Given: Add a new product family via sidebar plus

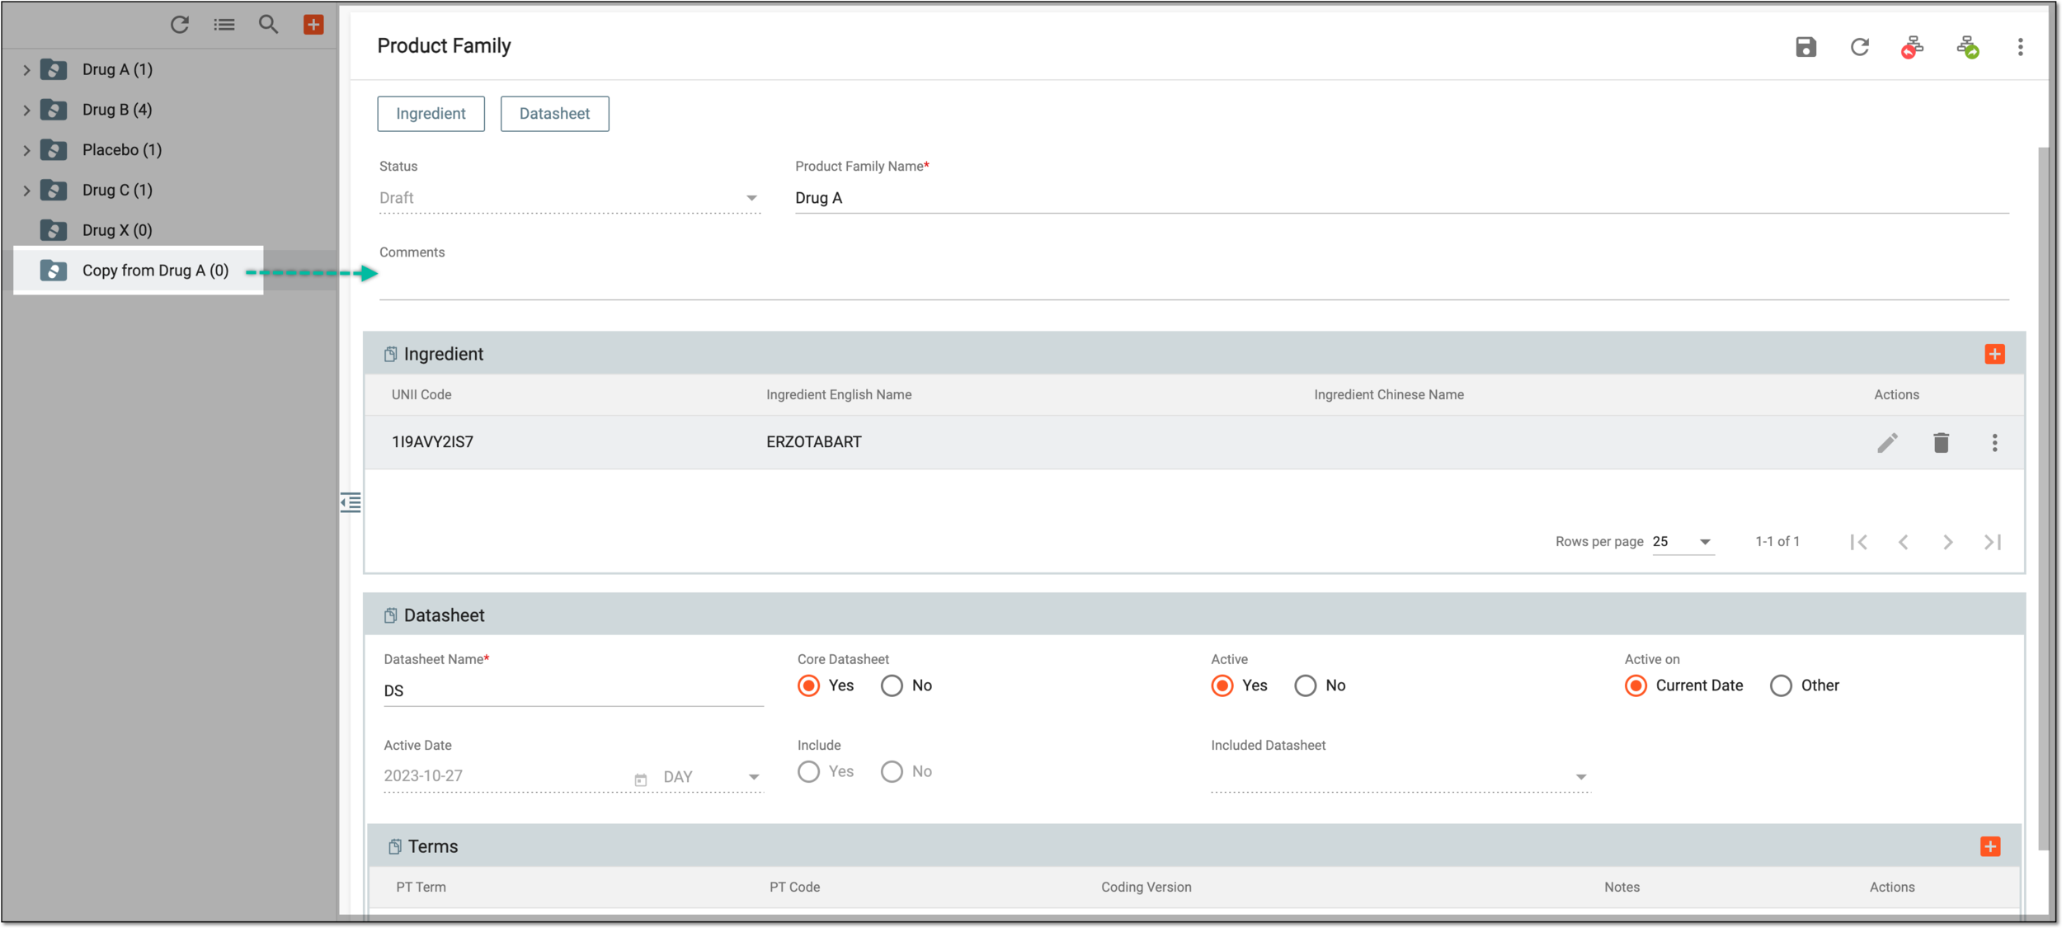Looking at the screenshot, I should click(313, 25).
